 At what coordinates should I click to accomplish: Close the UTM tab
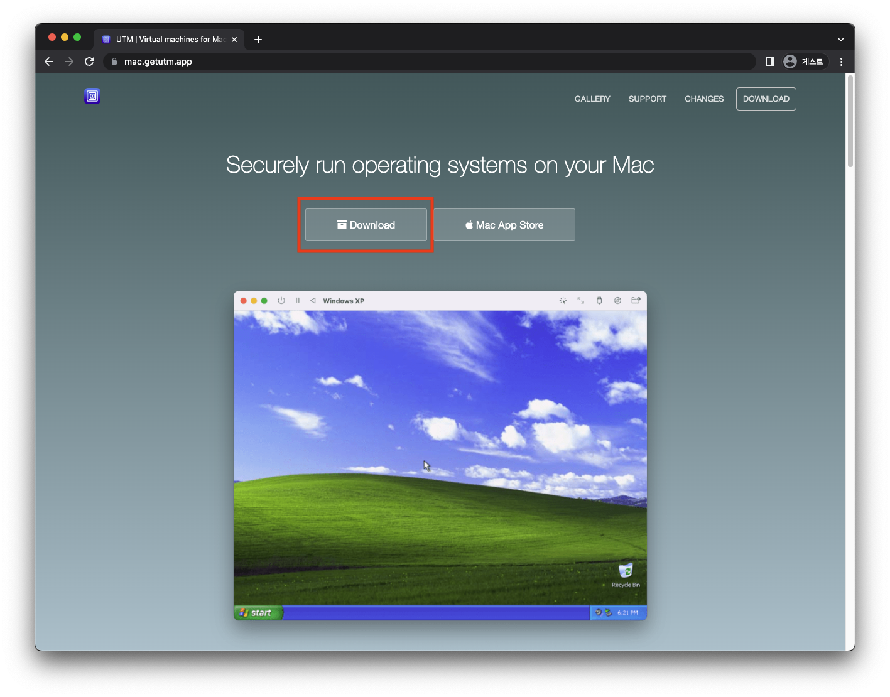(x=234, y=40)
